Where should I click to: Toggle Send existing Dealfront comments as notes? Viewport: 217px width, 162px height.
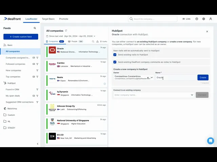pyautogui.click(x=115, y=62)
